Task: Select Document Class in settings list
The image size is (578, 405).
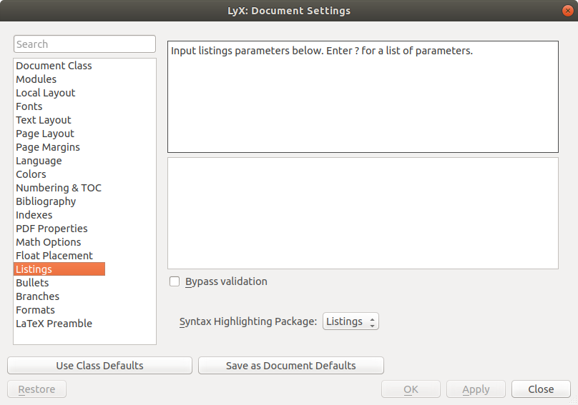Action: click(54, 66)
